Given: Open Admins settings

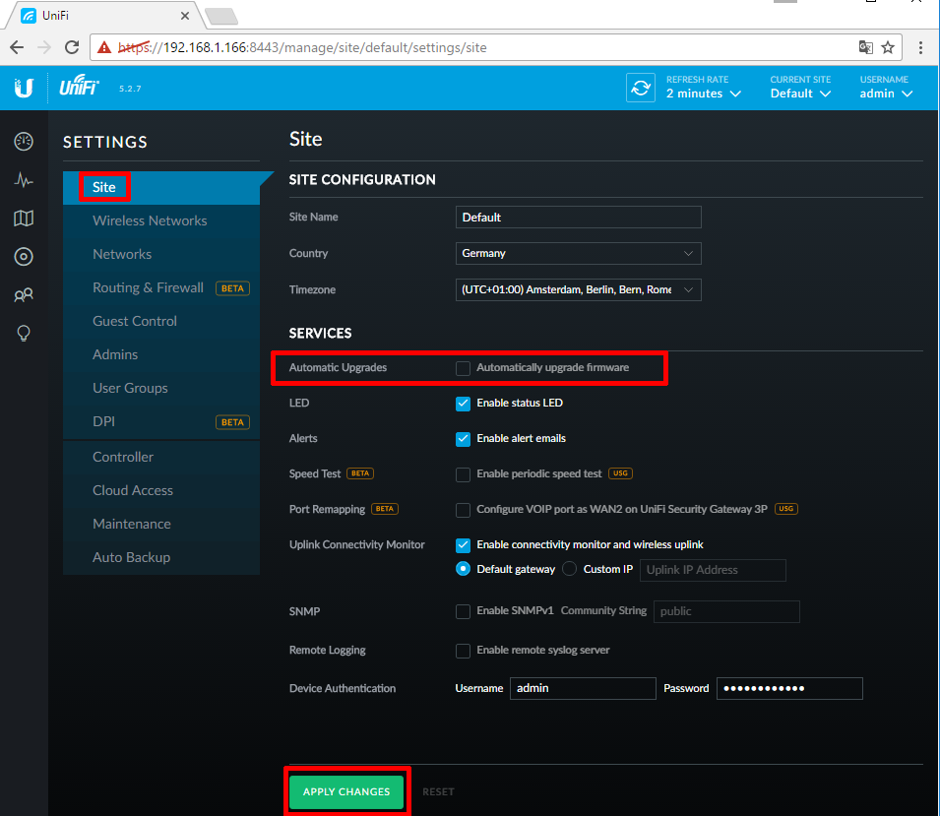Looking at the screenshot, I should [x=161, y=355].
